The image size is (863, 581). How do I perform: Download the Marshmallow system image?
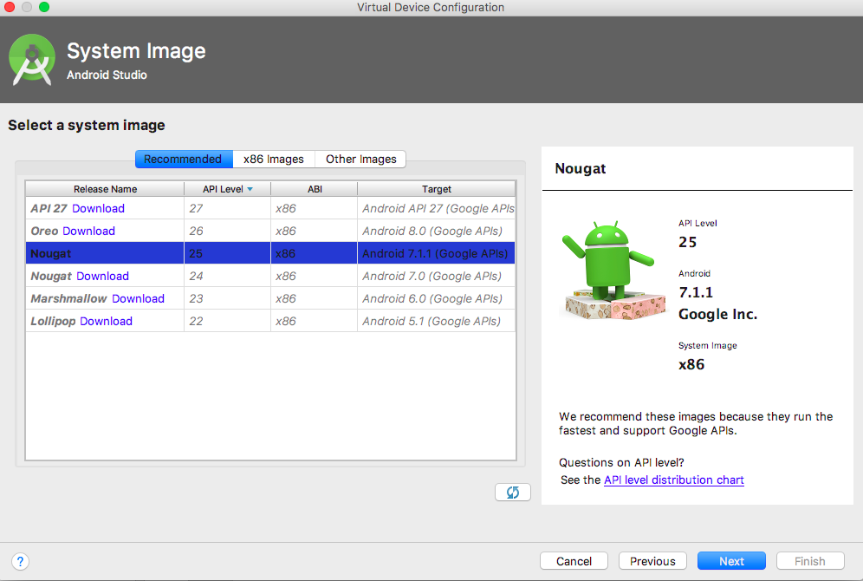[x=138, y=298]
